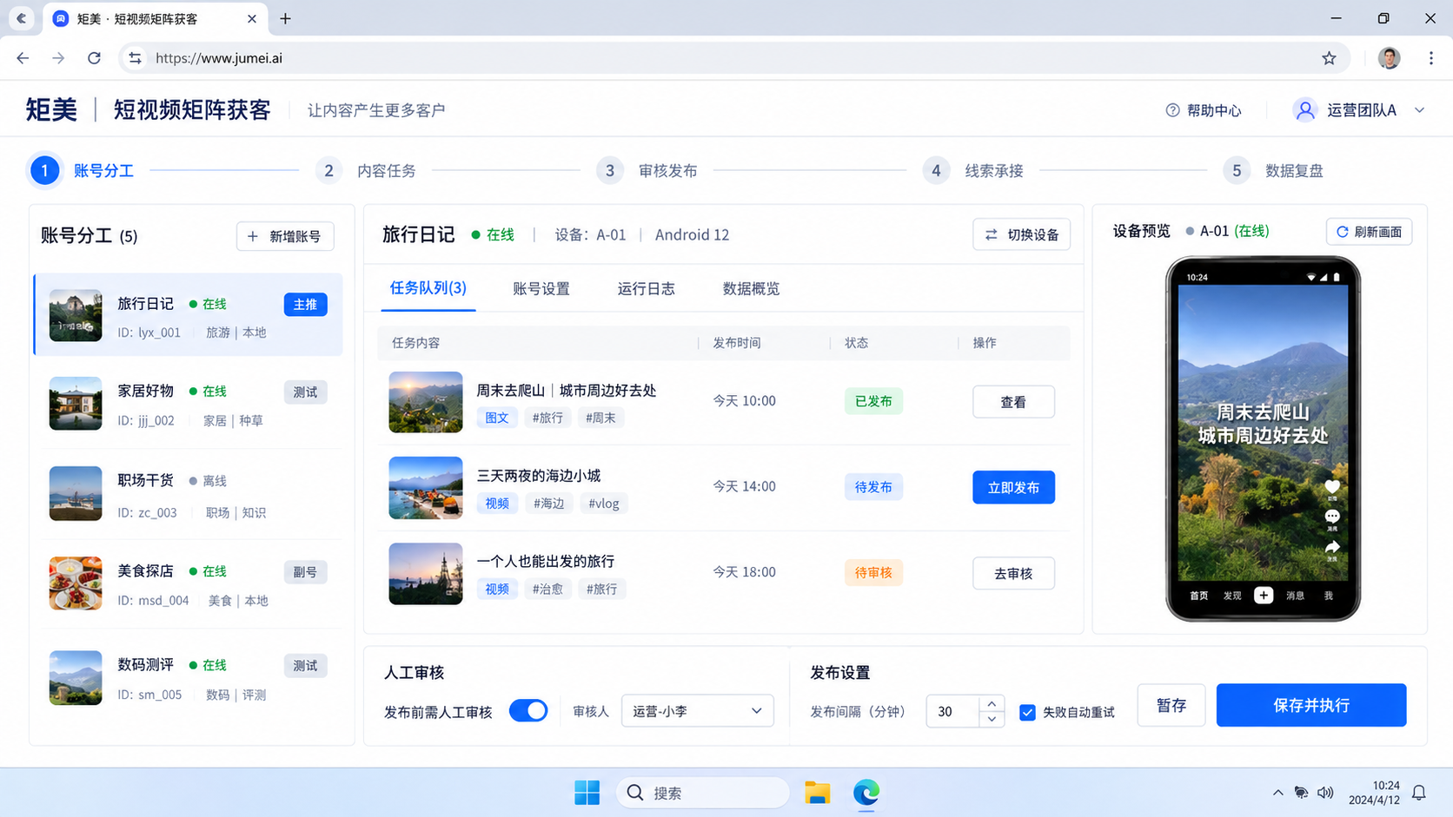Click the 刷新画面 refresh button
Screen dimensions: 1453x817
coord(1369,232)
